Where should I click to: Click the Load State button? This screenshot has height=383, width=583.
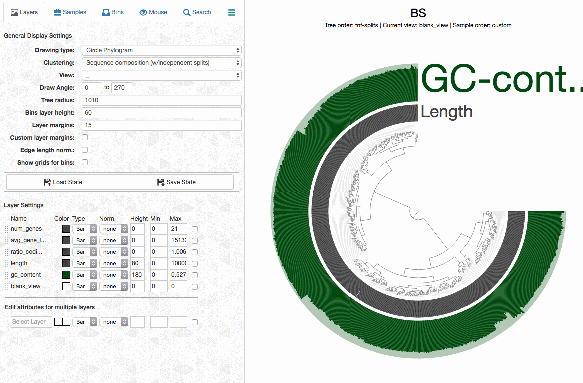[x=63, y=182]
